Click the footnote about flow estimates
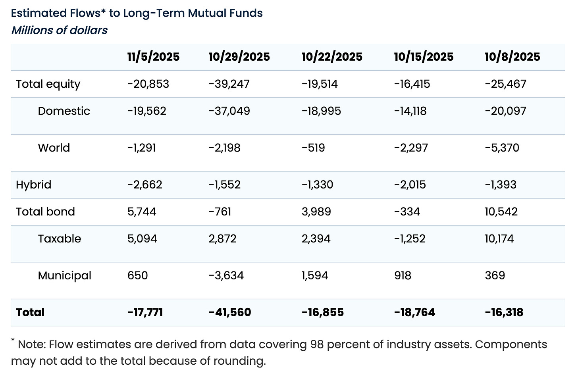The height and width of the screenshot is (377, 578). point(279,352)
